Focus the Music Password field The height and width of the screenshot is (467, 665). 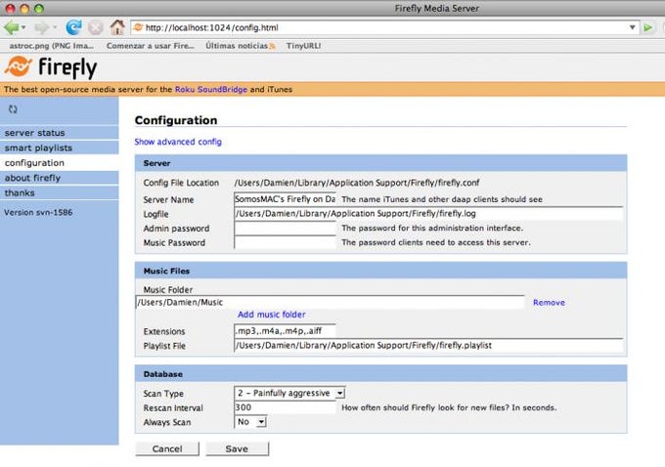point(285,243)
